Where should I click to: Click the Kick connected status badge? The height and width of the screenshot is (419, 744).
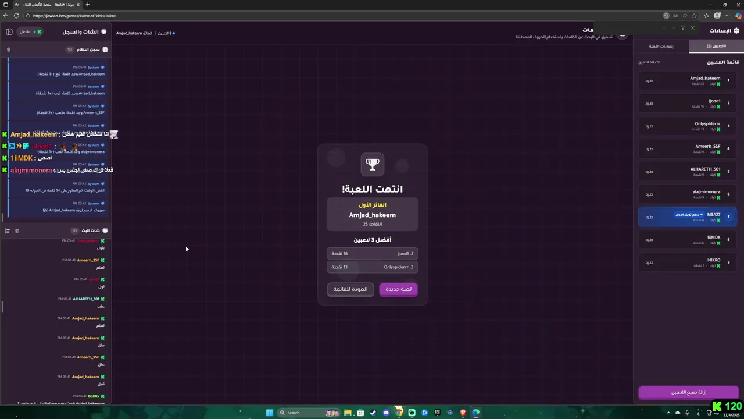point(30,31)
